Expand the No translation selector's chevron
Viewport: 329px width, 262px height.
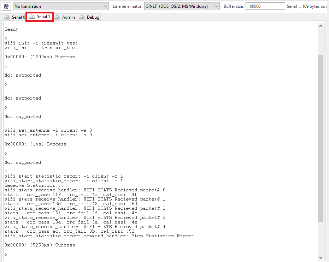click(106, 6)
